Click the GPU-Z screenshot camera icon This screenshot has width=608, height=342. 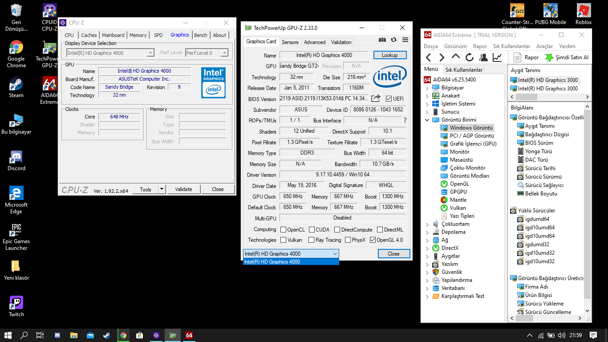382,40
